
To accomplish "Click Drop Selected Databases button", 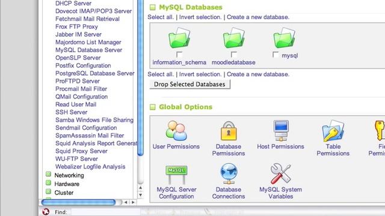I will tap(190, 84).
